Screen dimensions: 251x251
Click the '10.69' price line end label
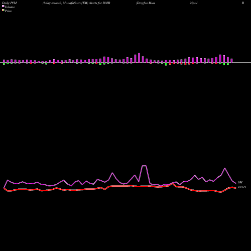coord(242,187)
